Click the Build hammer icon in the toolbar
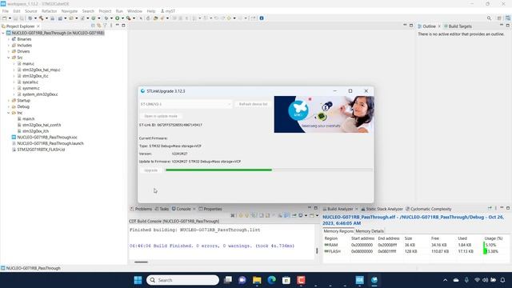 [41, 18]
